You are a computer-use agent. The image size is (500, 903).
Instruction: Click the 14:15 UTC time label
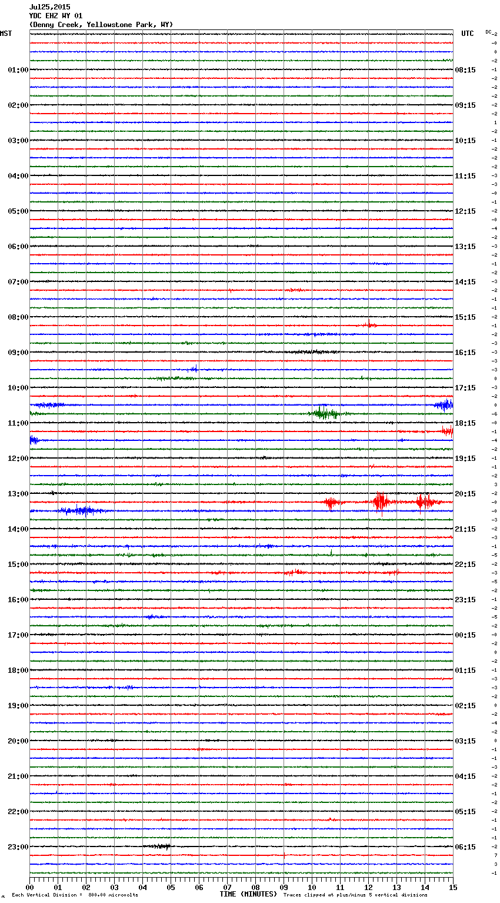(x=465, y=282)
